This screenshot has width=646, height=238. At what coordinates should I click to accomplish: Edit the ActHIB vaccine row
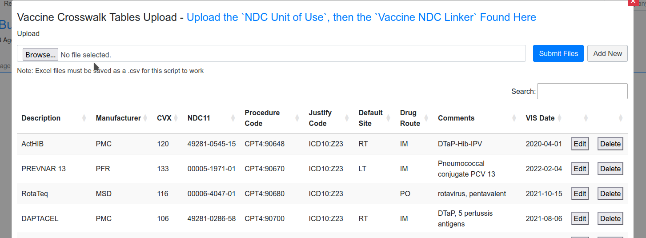(x=580, y=144)
